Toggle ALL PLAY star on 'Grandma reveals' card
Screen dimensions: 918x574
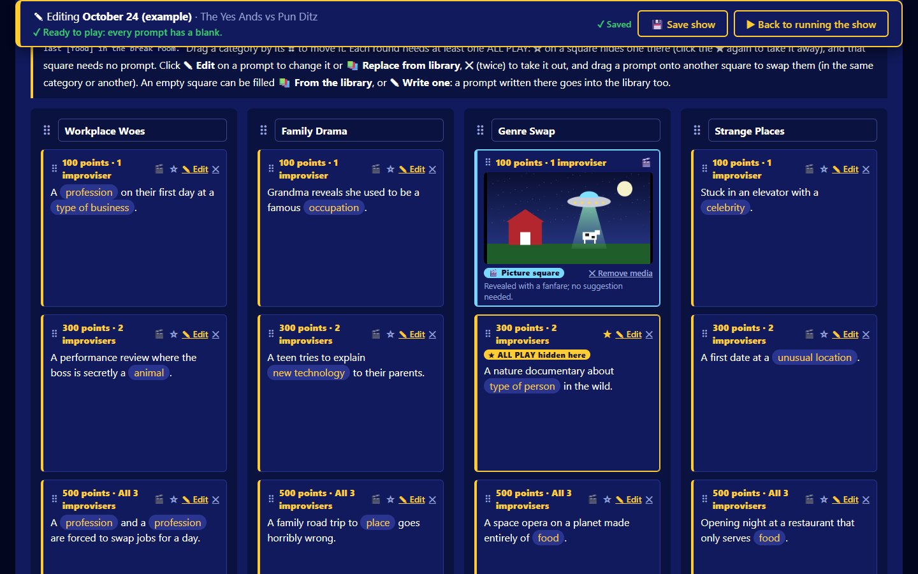point(390,169)
